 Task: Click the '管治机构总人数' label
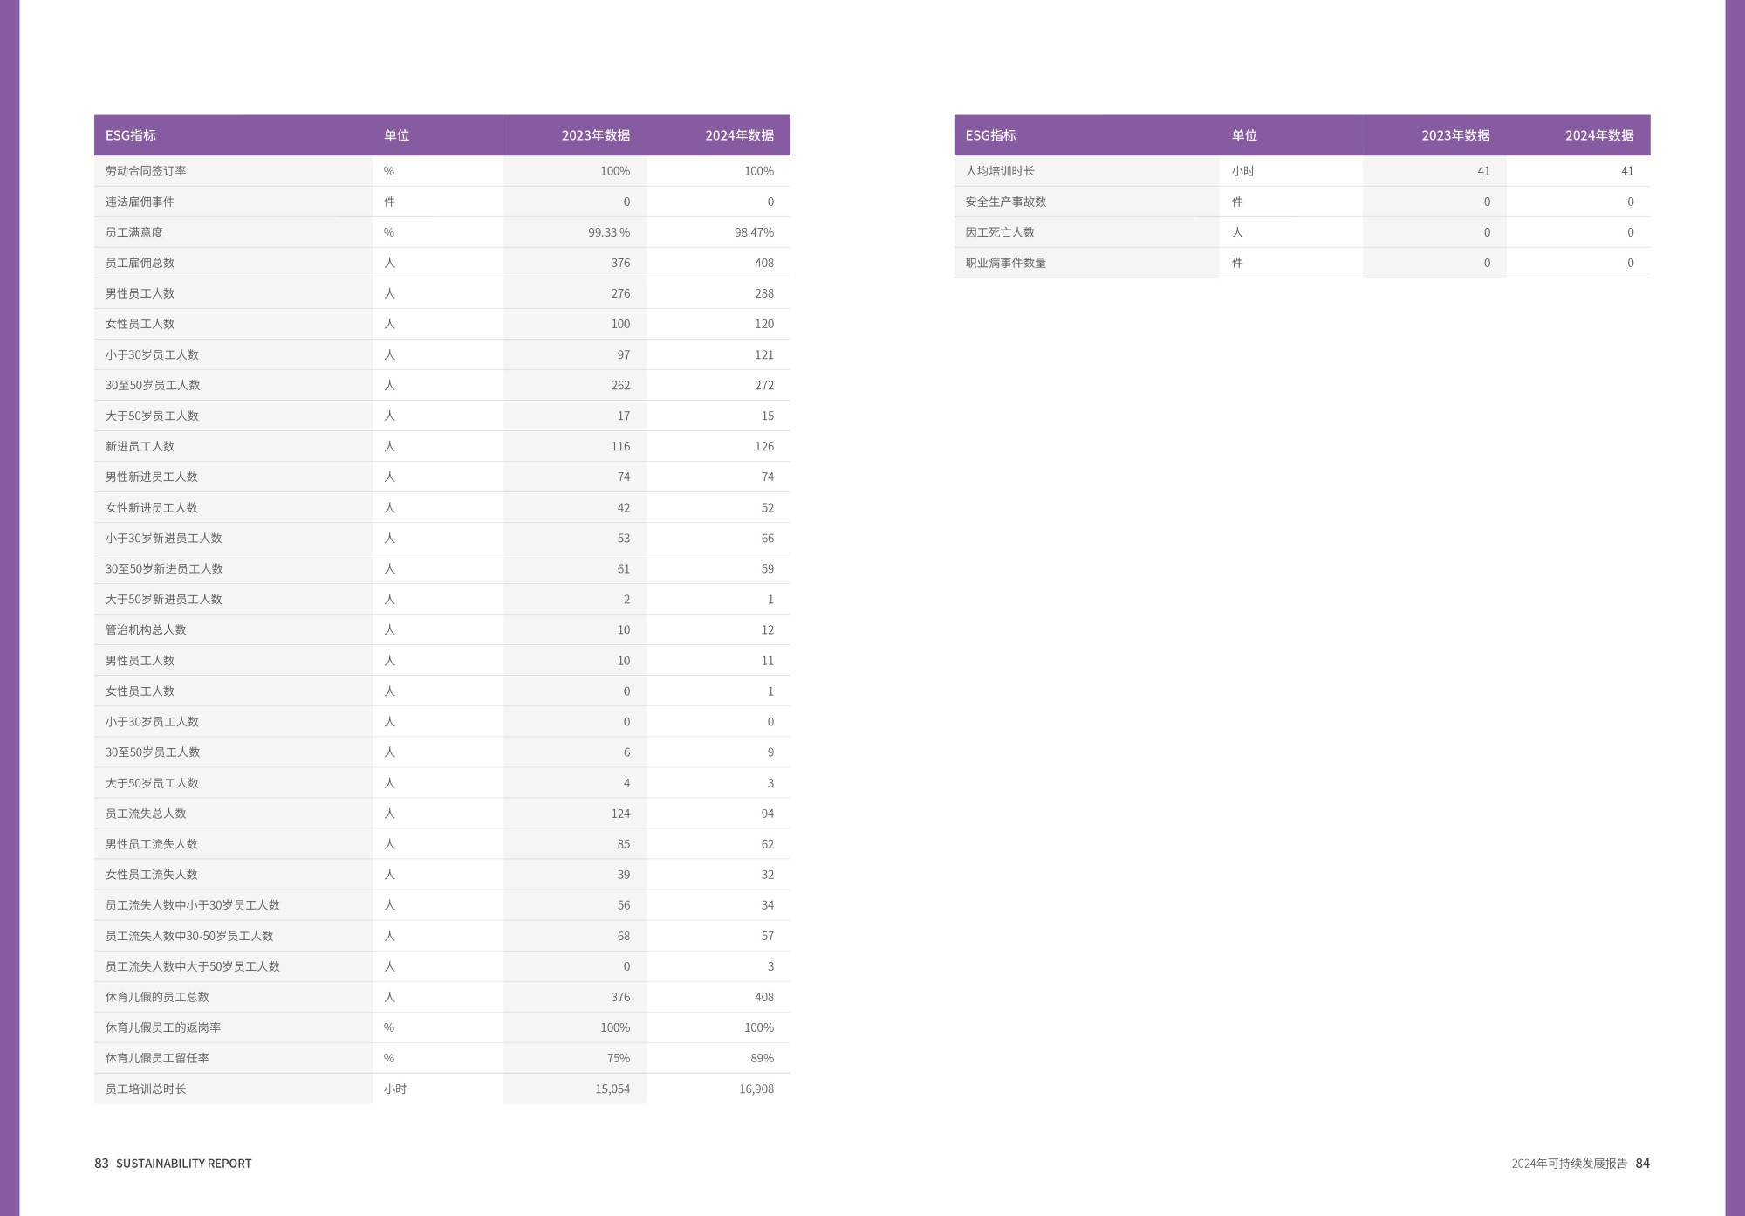coord(146,629)
